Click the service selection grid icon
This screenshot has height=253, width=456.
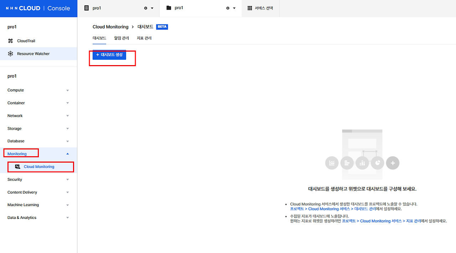[x=250, y=8]
